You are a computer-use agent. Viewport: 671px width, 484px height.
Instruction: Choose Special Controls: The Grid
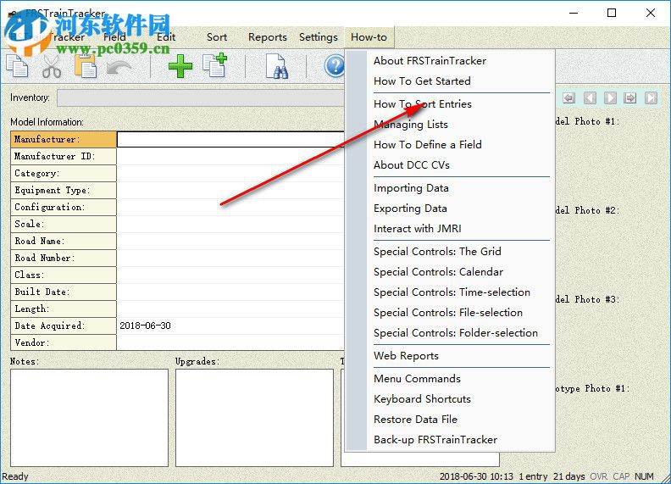(x=437, y=252)
